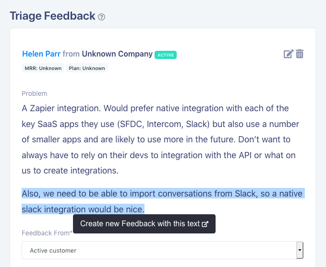This screenshot has width=326, height=267.
Task: Click the green ACTIVE status badge
Action: (x=166, y=55)
